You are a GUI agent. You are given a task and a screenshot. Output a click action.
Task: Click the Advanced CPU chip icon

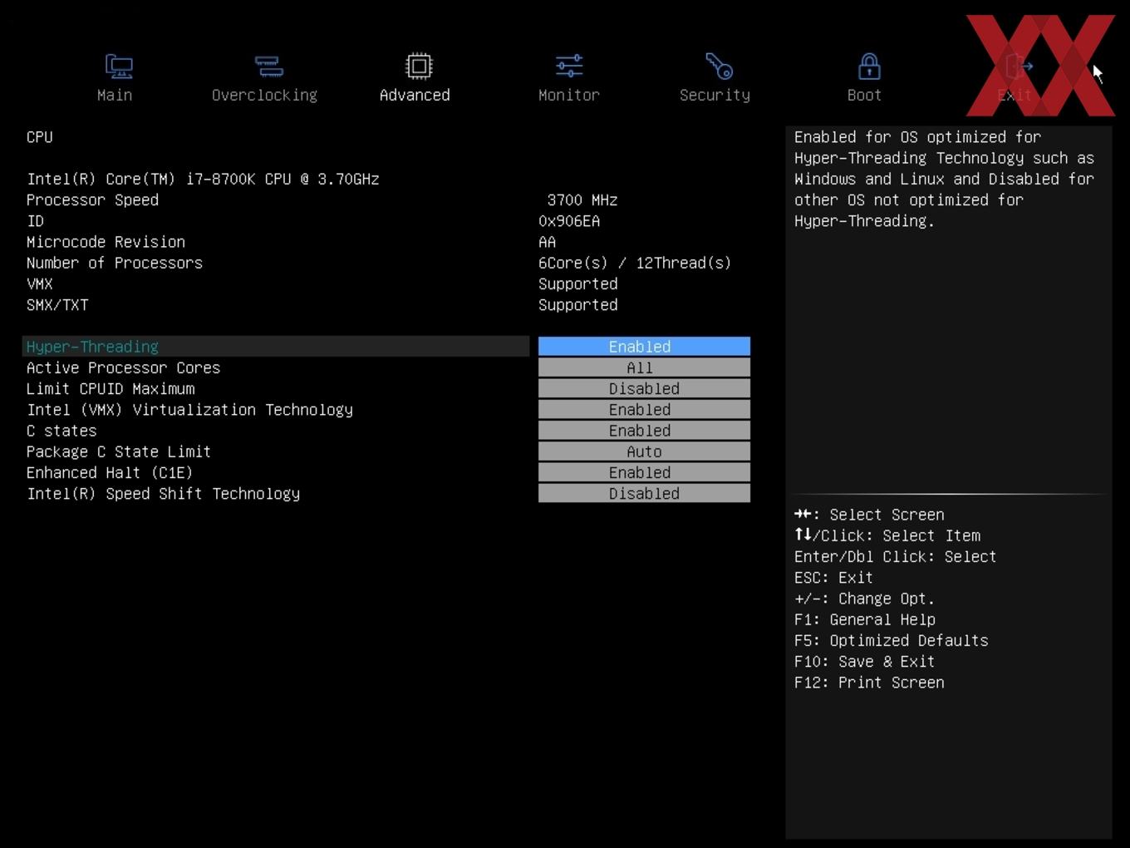coord(419,66)
